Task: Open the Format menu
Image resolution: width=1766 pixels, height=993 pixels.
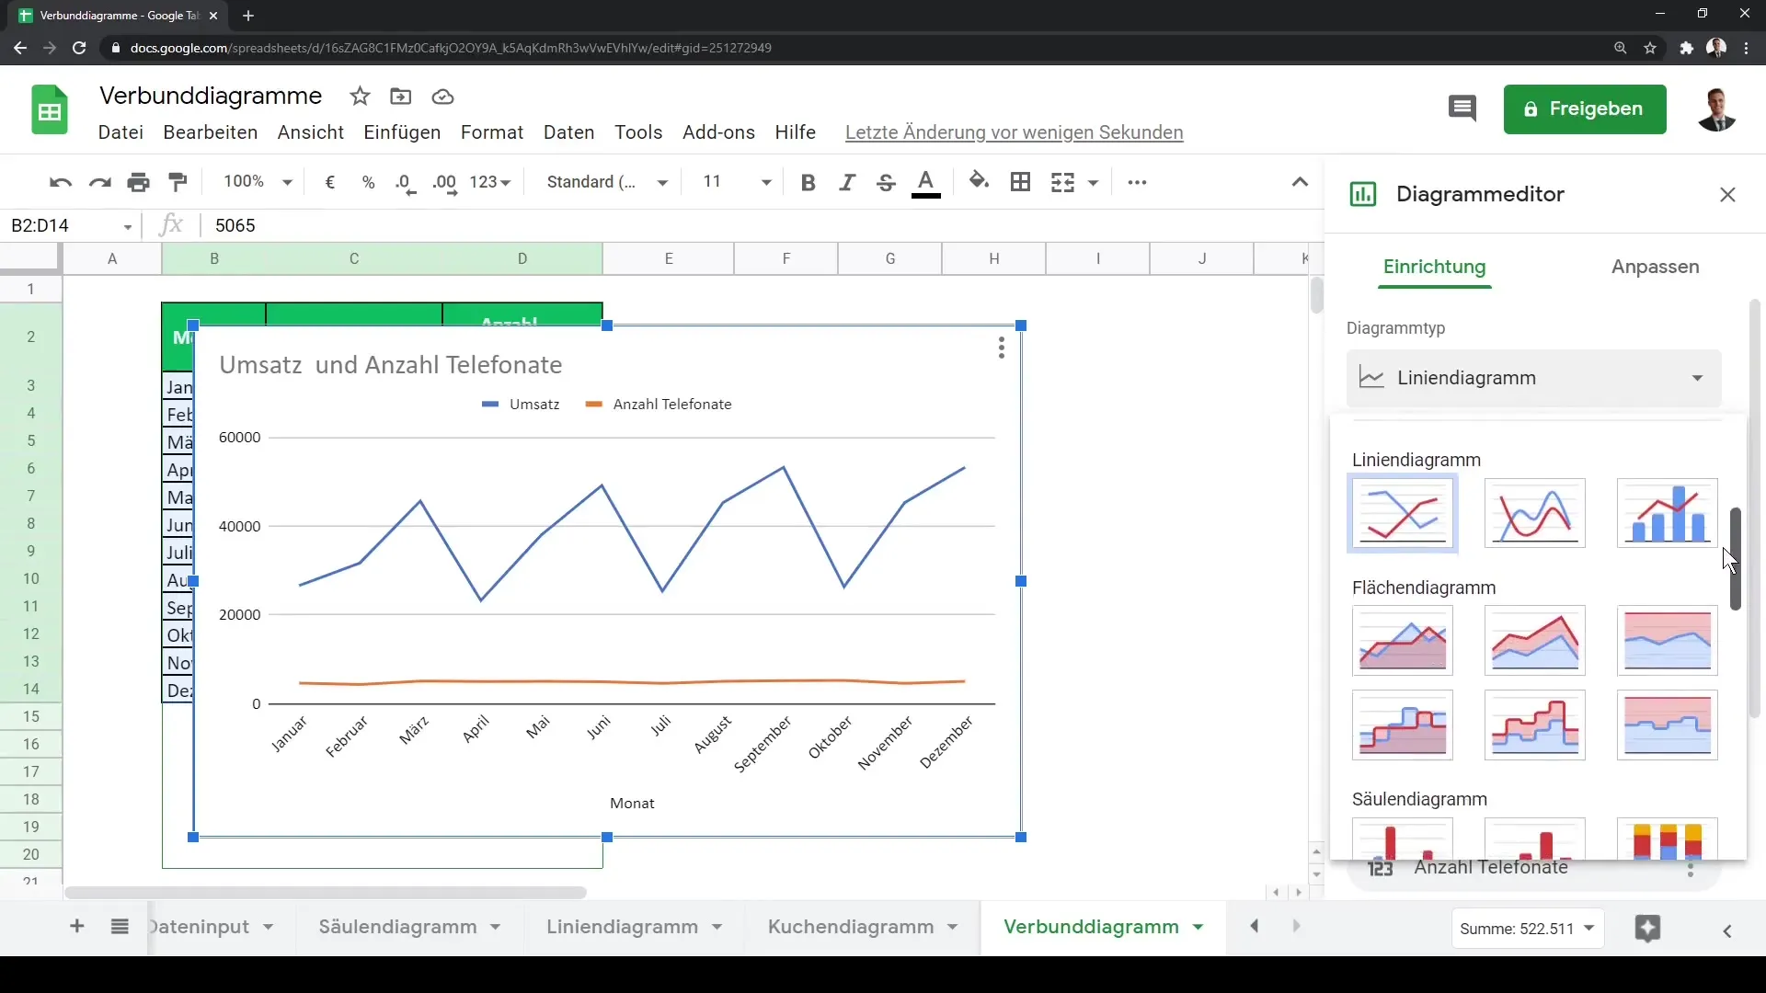Action: point(492,132)
